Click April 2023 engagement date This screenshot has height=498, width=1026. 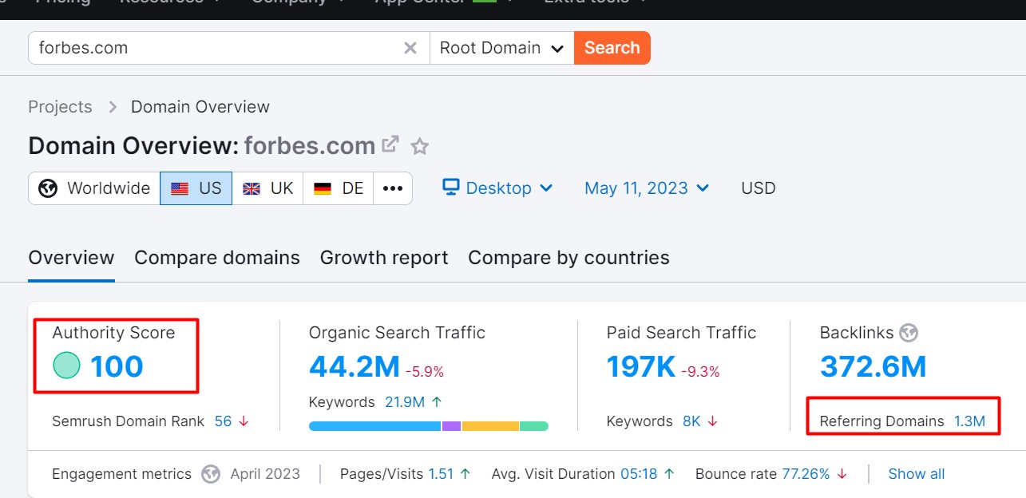tap(265, 474)
